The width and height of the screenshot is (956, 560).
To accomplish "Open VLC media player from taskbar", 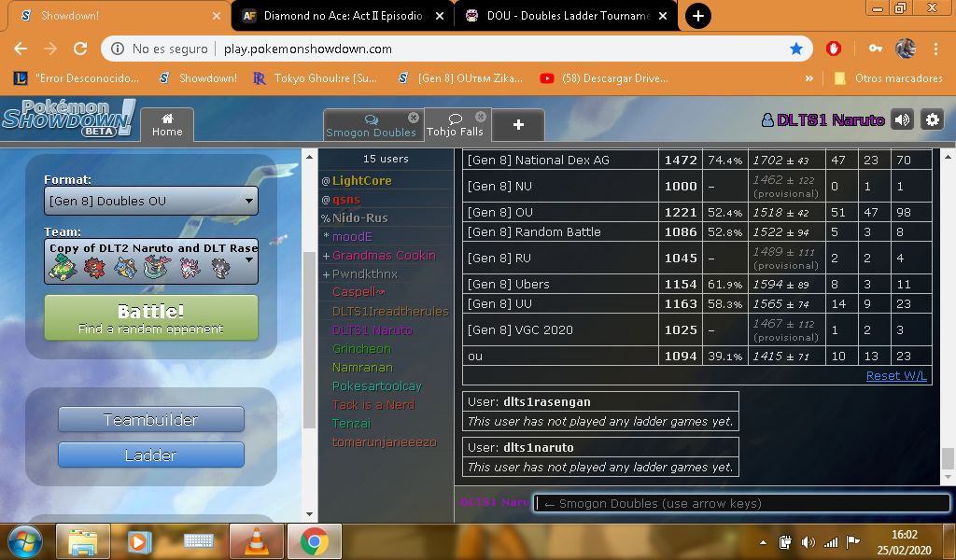I will pyautogui.click(x=256, y=541).
